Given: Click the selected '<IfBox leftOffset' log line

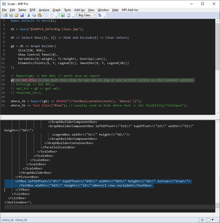Looking at the screenshot, I should (x=103, y=181).
